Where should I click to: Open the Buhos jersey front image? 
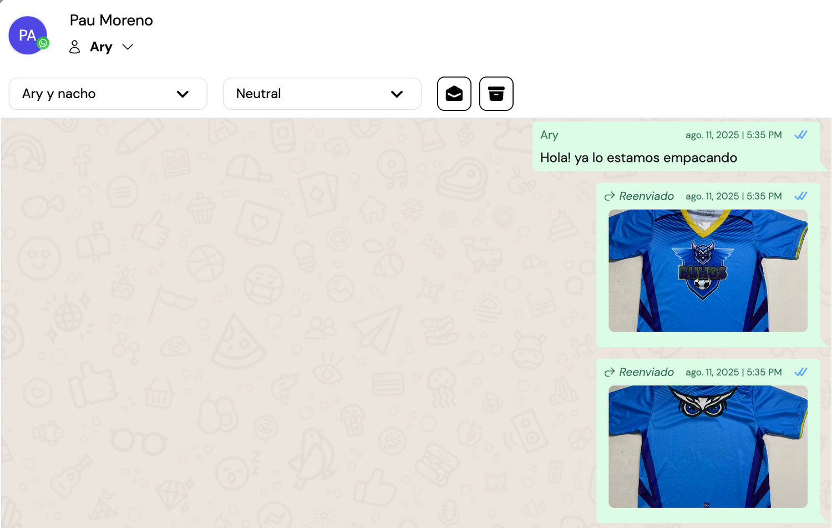tap(708, 271)
